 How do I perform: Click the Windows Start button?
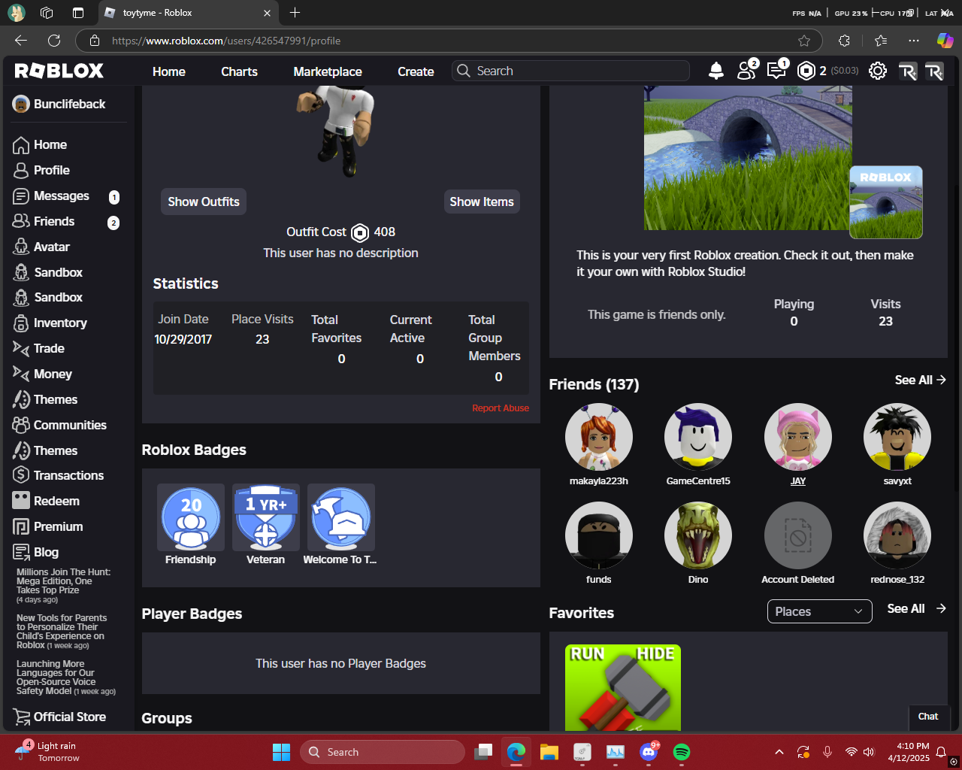[282, 752]
